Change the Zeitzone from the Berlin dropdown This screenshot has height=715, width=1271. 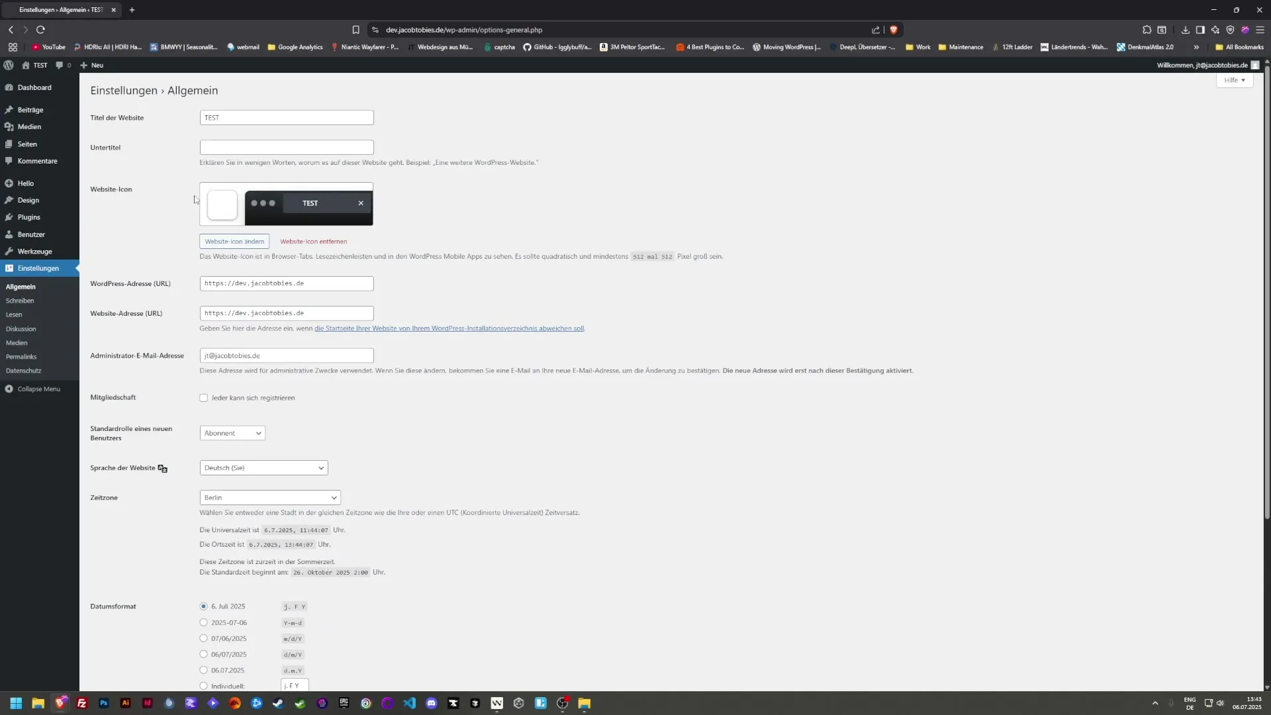270,497
